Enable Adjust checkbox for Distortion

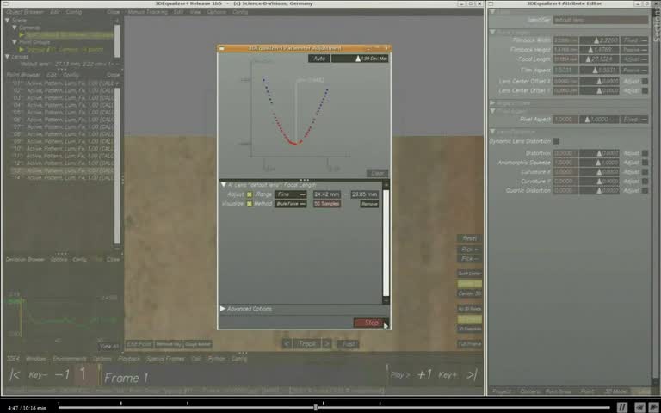coord(645,153)
